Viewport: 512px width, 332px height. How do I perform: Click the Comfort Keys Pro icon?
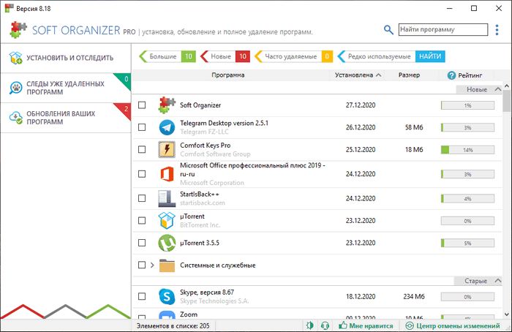pyautogui.click(x=167, y=149)
